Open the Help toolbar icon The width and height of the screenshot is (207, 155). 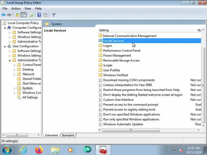coord(39,15)
